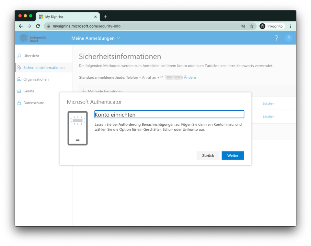This screenshot has width=311, height=246.
Task: Open a new browser tab
Action: 106,17
